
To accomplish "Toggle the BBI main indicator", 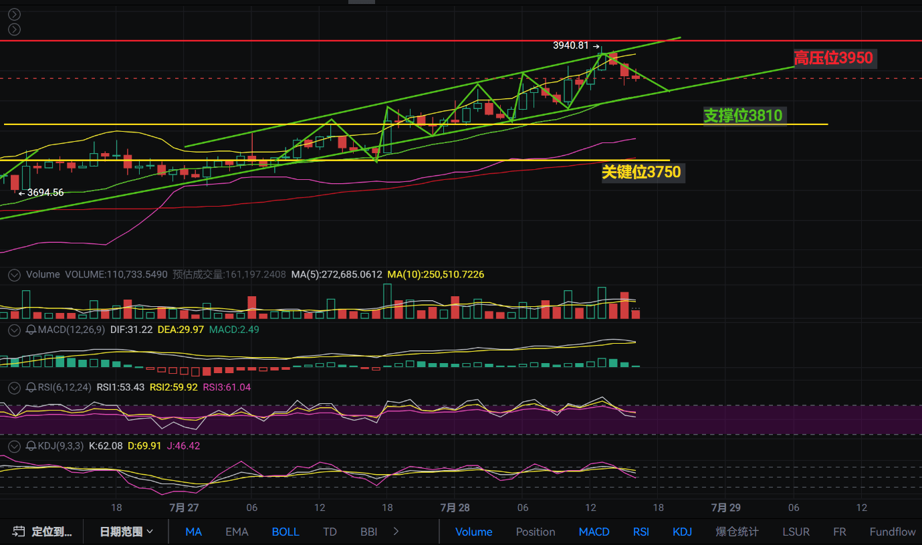I will click(x=368, y=532).
